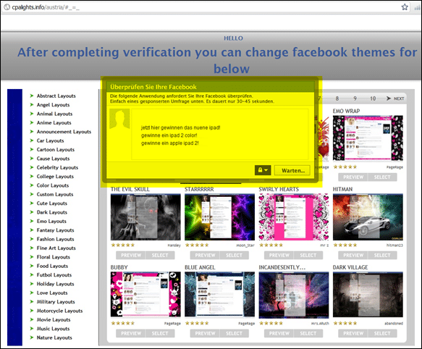Click the BLUE ANGEL theme thumbnail
Image resolution: width=422 pixels, height=349 pixels.
tap(219, 295)
